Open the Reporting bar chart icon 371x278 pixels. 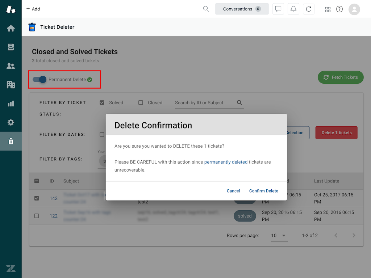coord(11,104)
